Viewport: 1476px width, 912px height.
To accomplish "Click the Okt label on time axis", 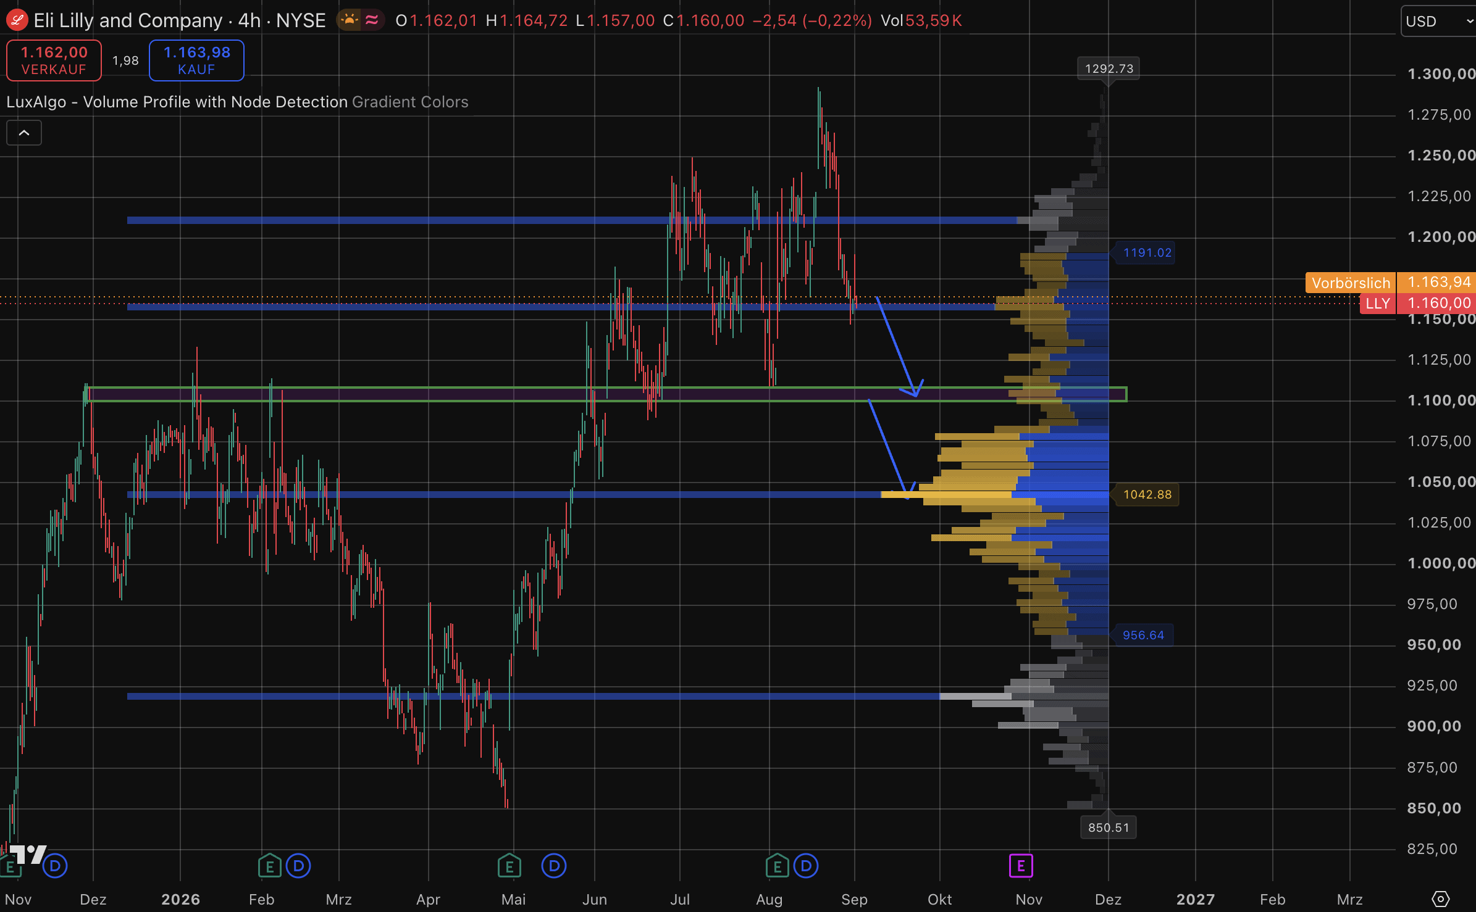I will [x=939, y=899].
